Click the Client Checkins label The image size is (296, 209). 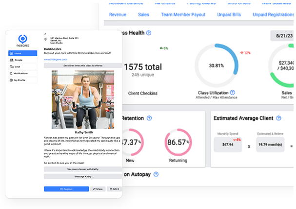tap(143, 93)
